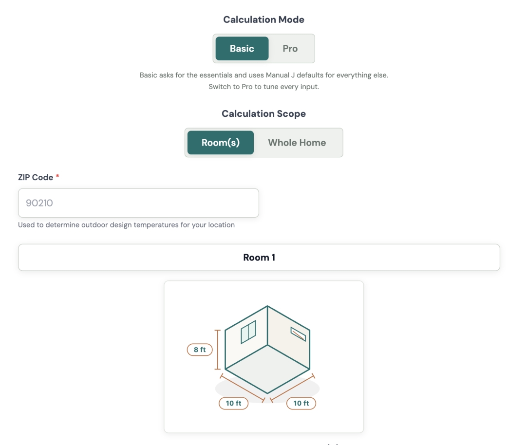Click the red required asterisk by ZIP Code
Viewport: 526px width, 445px height.
(x=57, y=176)
